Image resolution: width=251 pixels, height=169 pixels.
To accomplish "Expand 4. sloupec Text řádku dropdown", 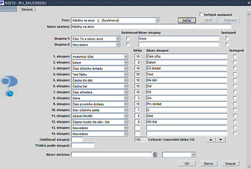I will (126, 74).
